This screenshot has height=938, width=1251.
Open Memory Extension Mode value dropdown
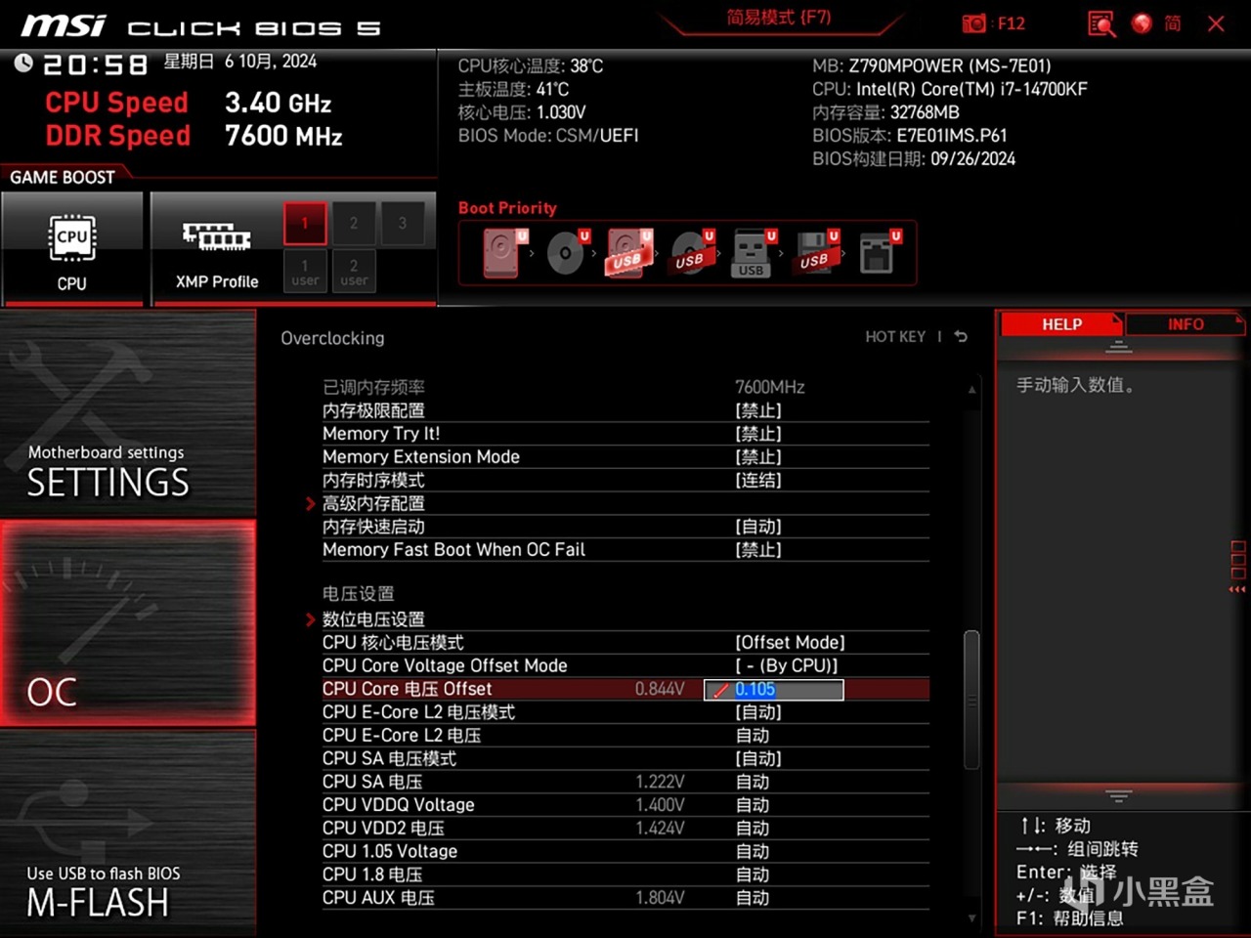pos(758,457)
